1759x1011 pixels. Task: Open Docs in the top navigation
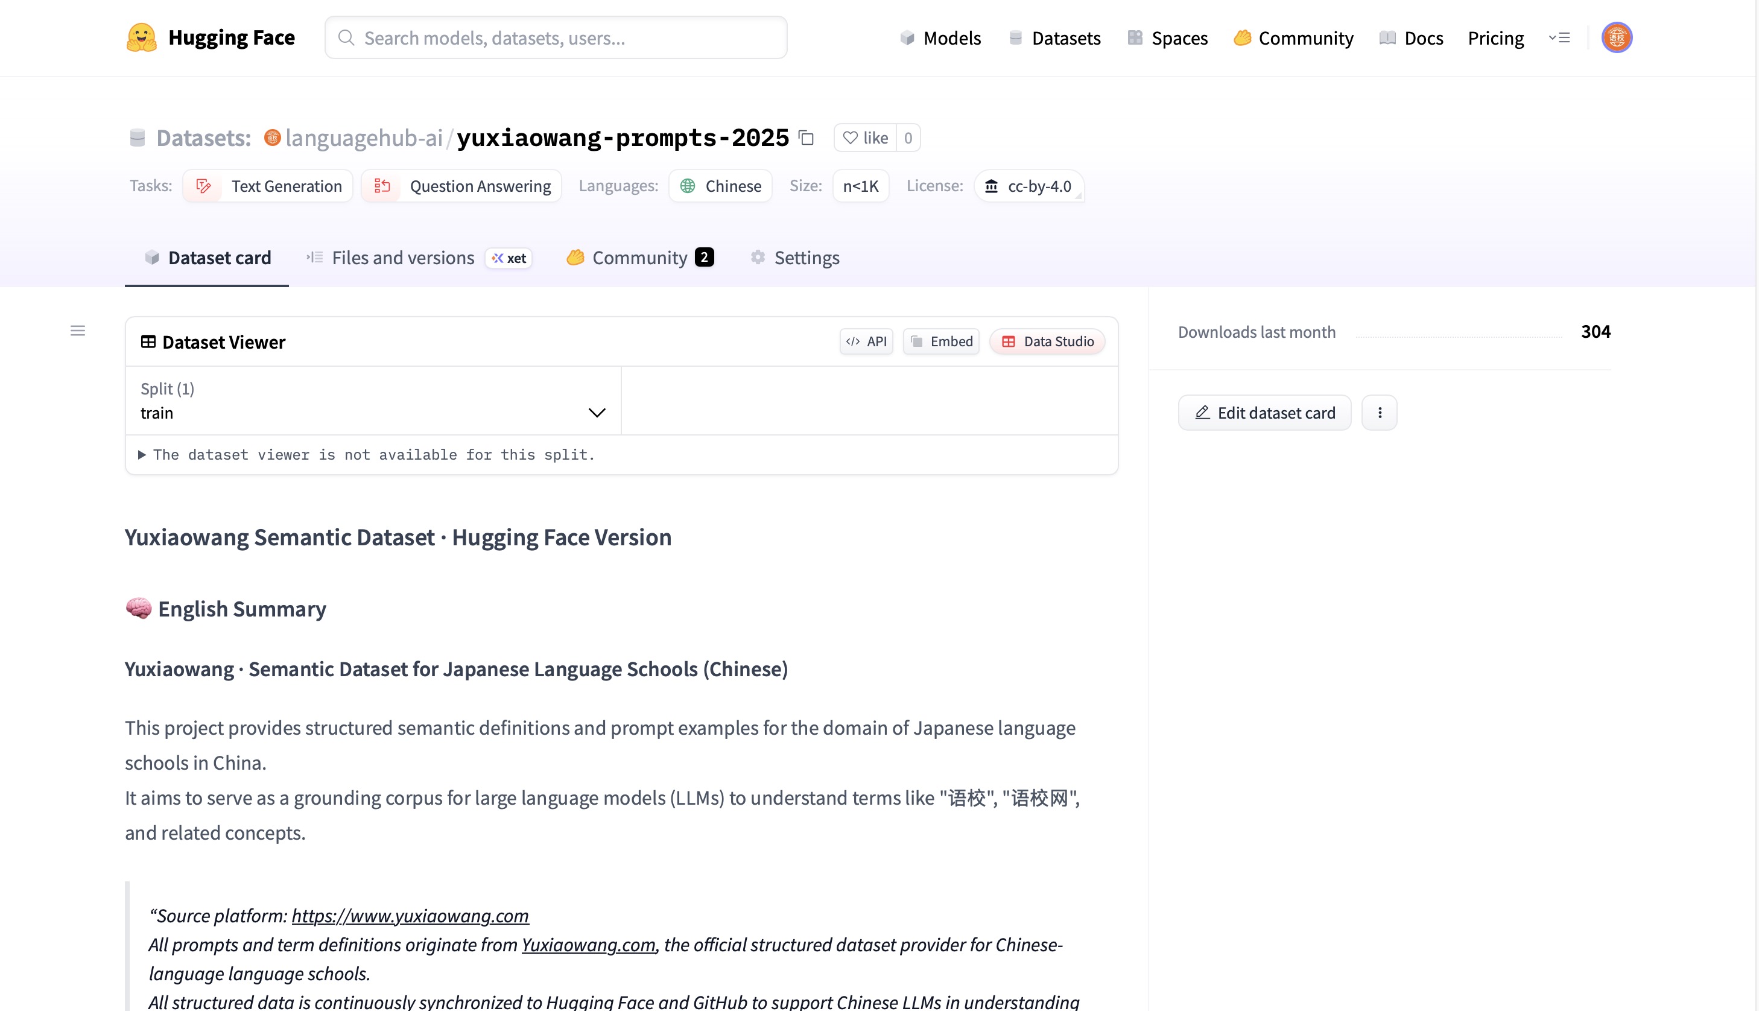(x=1411, y=37)
